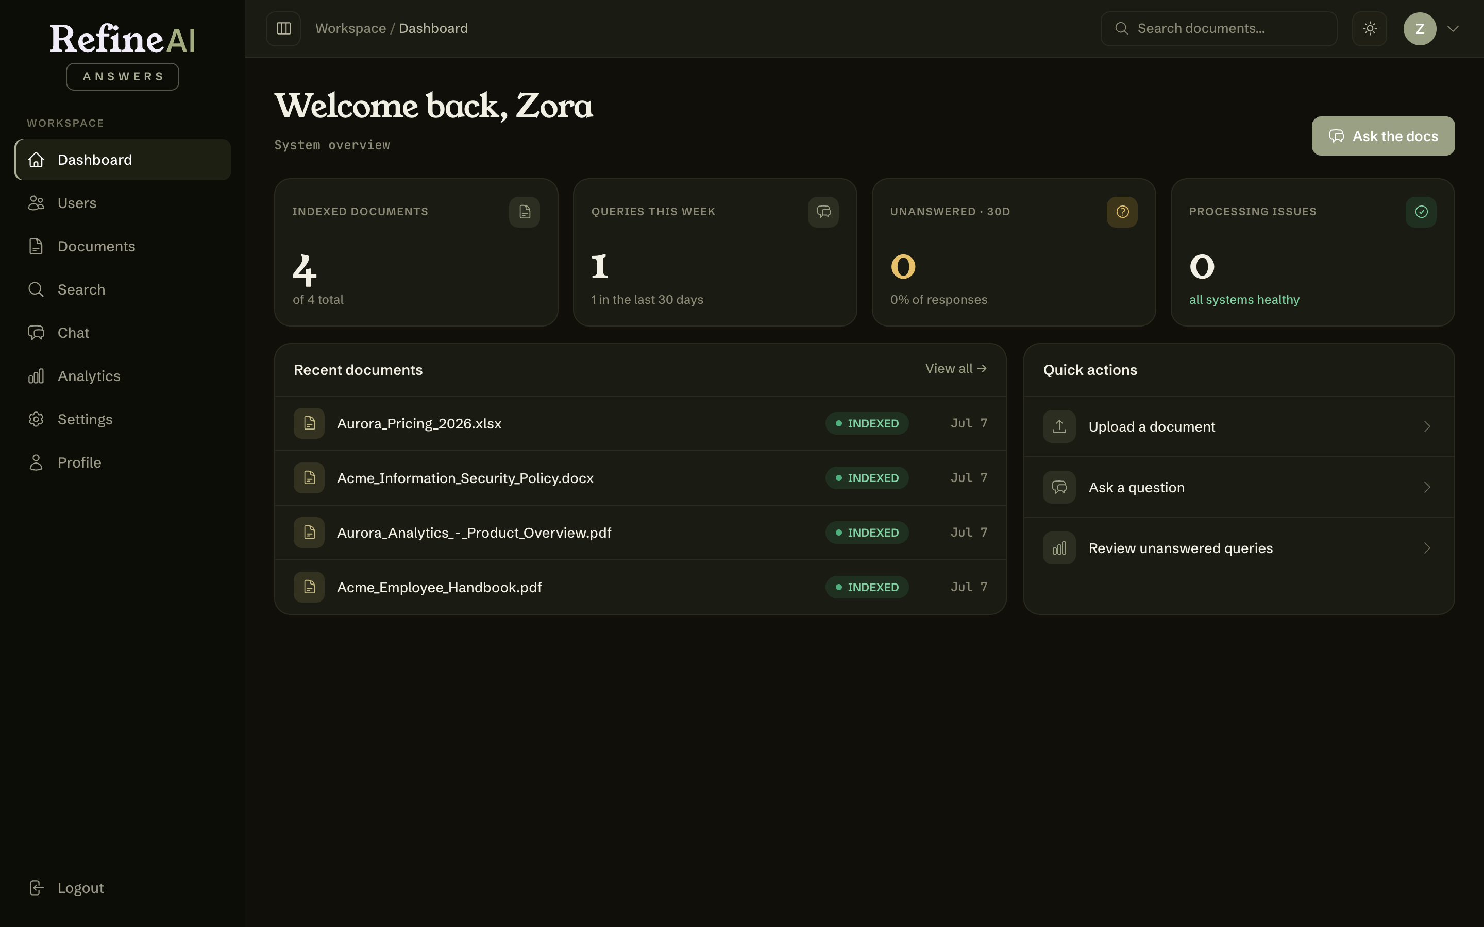Click Logout in the sidebar
1484x927 pixels.
click(123, 888)
